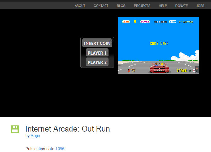
Task: Open the Sega creator link
Action: (35, 136)
